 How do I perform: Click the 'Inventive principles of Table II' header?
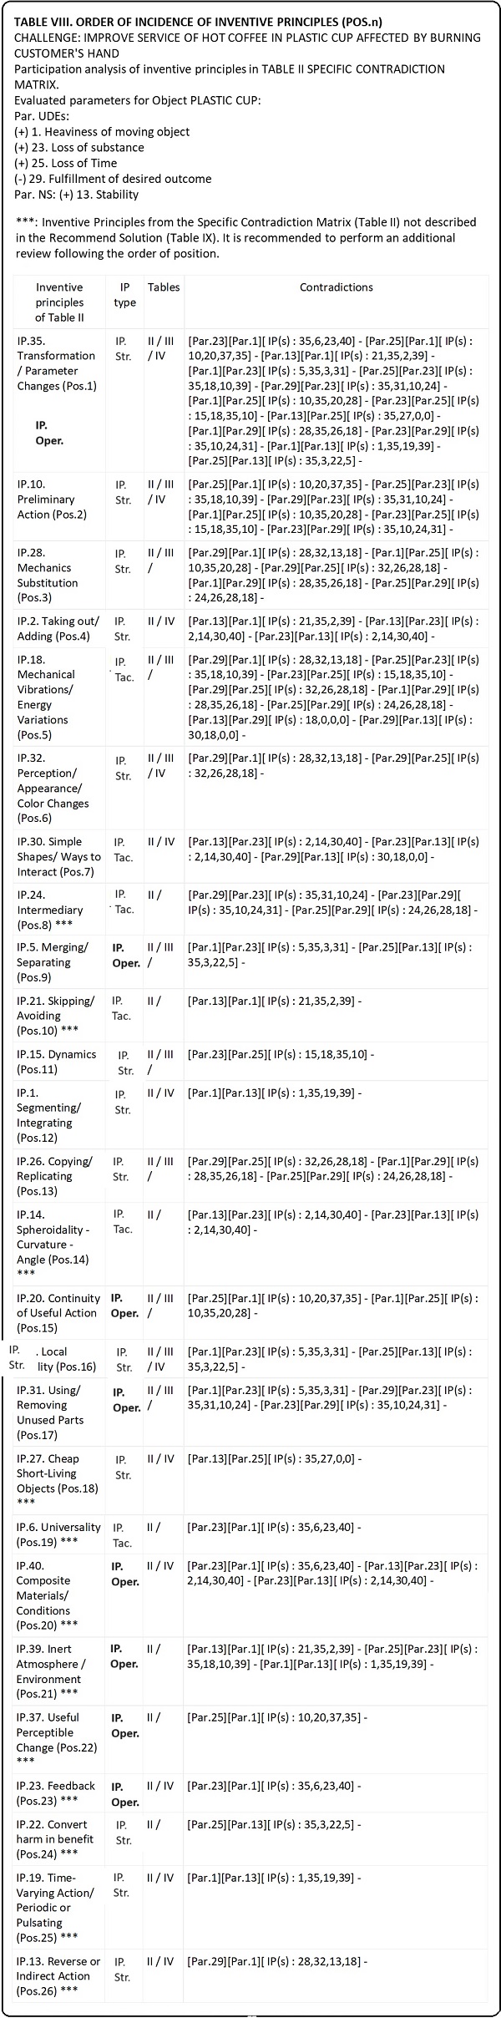59,302
